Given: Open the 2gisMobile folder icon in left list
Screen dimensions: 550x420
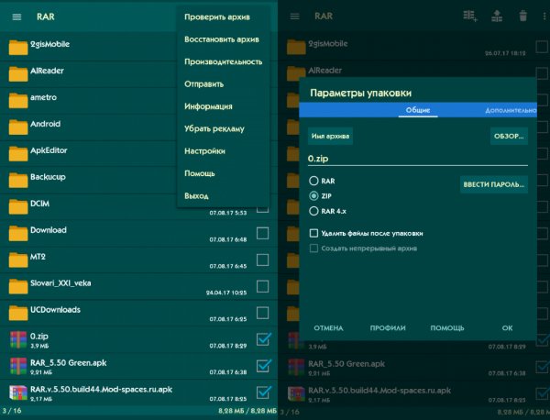Looking at the screenshot, I should coord(18,47).
